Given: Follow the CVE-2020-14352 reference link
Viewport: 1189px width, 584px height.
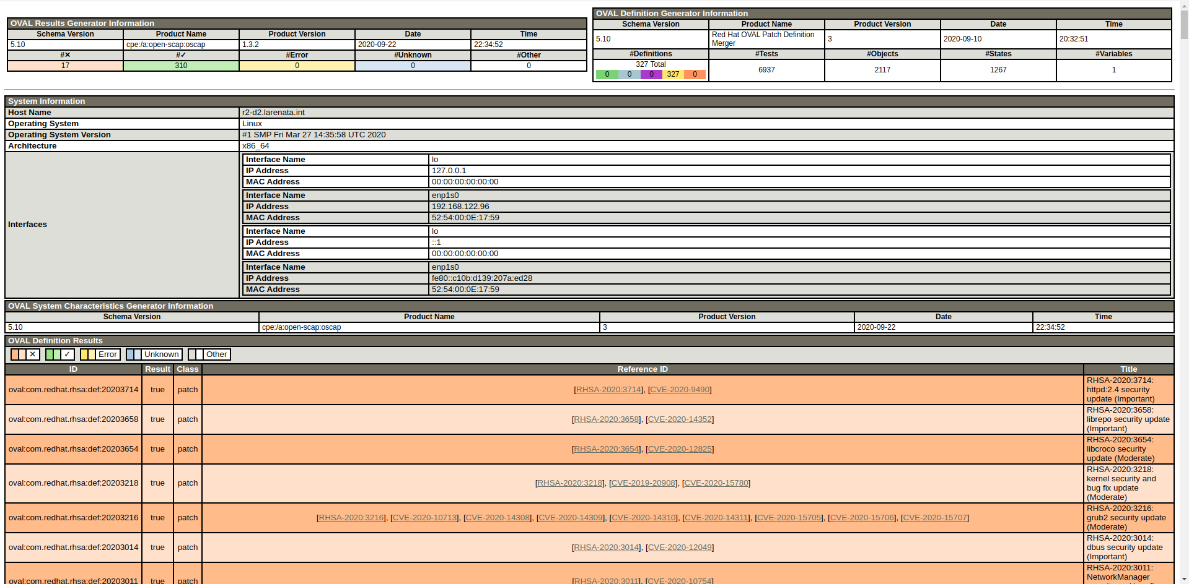Looking at the screenshot, I should 679,419.
